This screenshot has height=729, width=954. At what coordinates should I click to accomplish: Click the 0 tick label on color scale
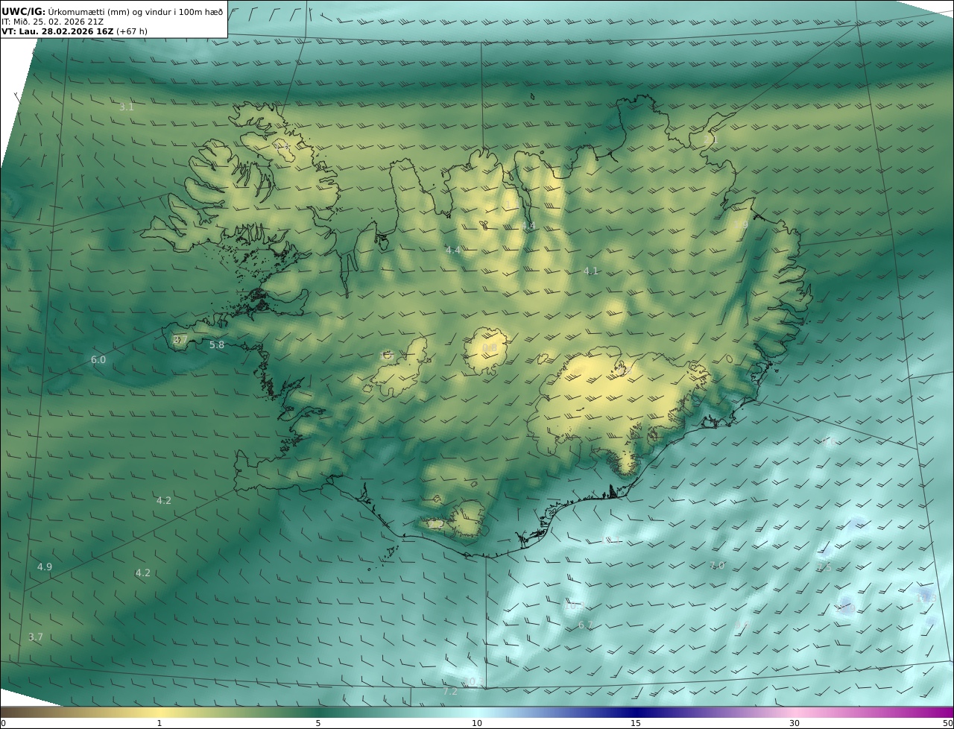[3, 723]
